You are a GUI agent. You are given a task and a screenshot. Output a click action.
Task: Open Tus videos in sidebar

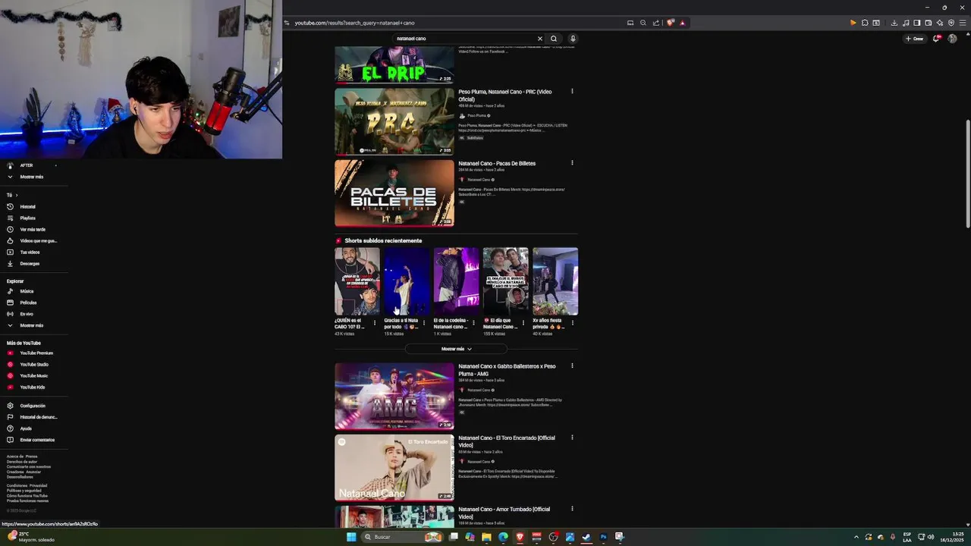30,252
